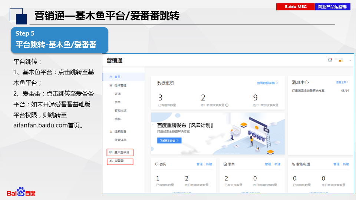Click the 爱番番 sidebar icon
Screen dimensions: 356x200
[x=111, y=161]
